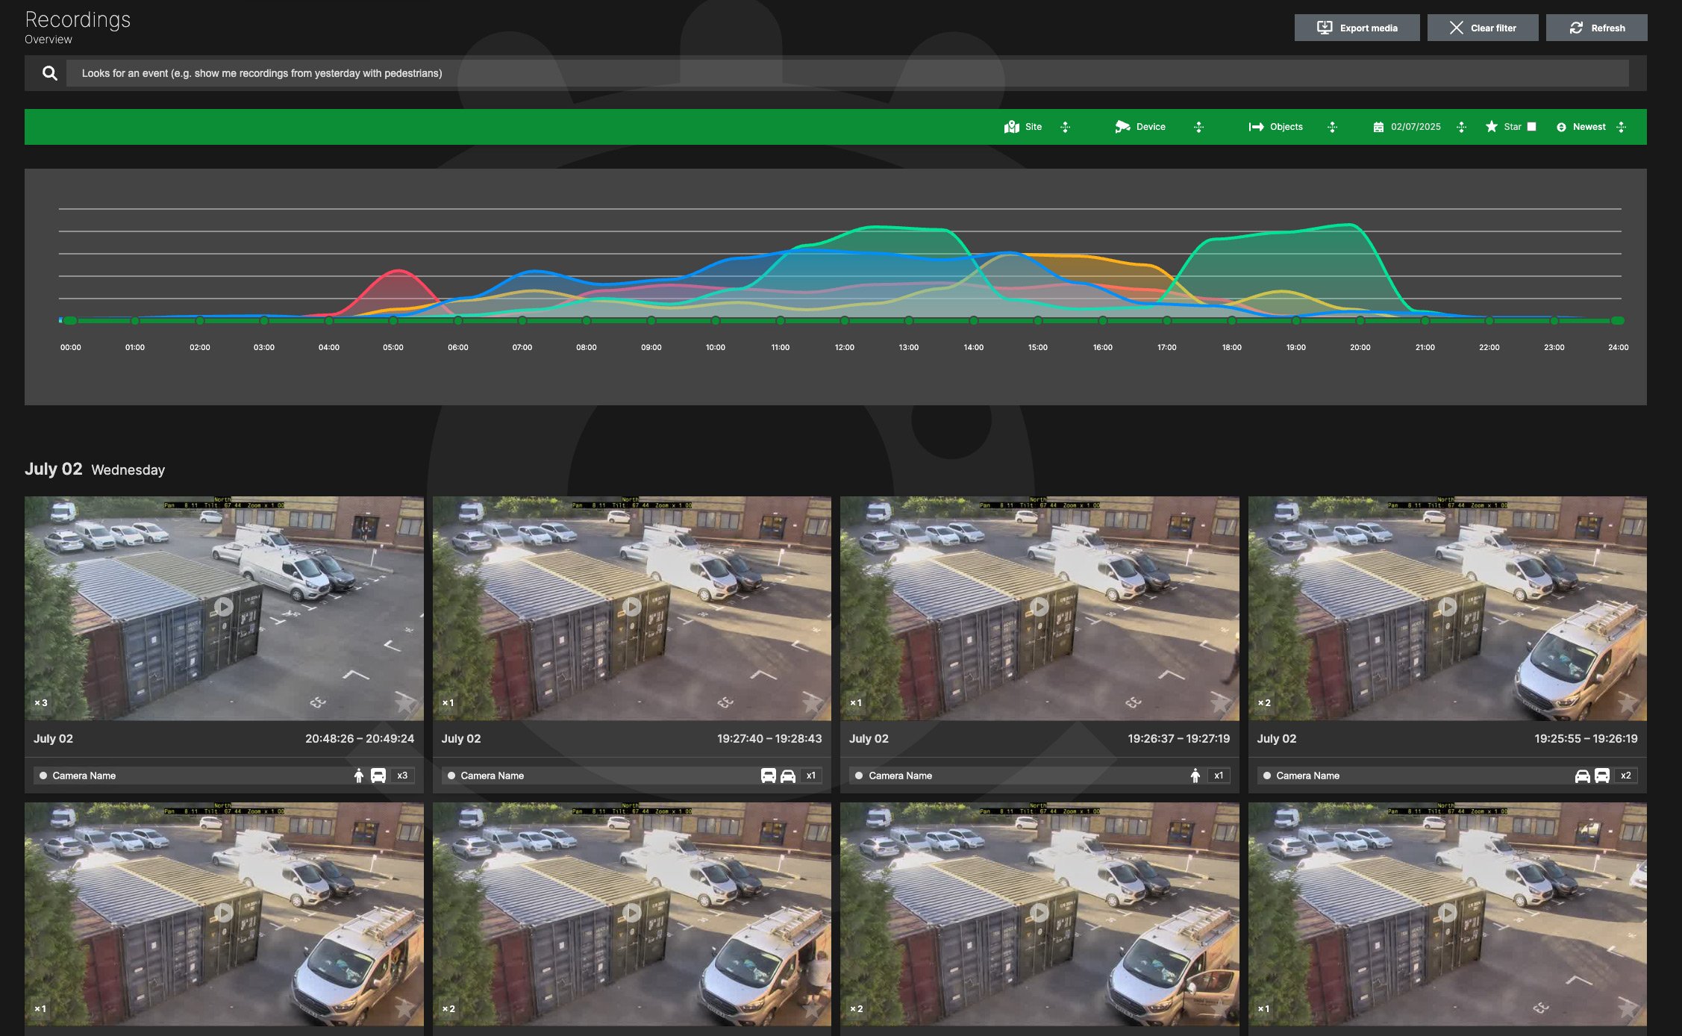
Task: Click the pedestrian icon on first recording card
Action: click(359, 776)
